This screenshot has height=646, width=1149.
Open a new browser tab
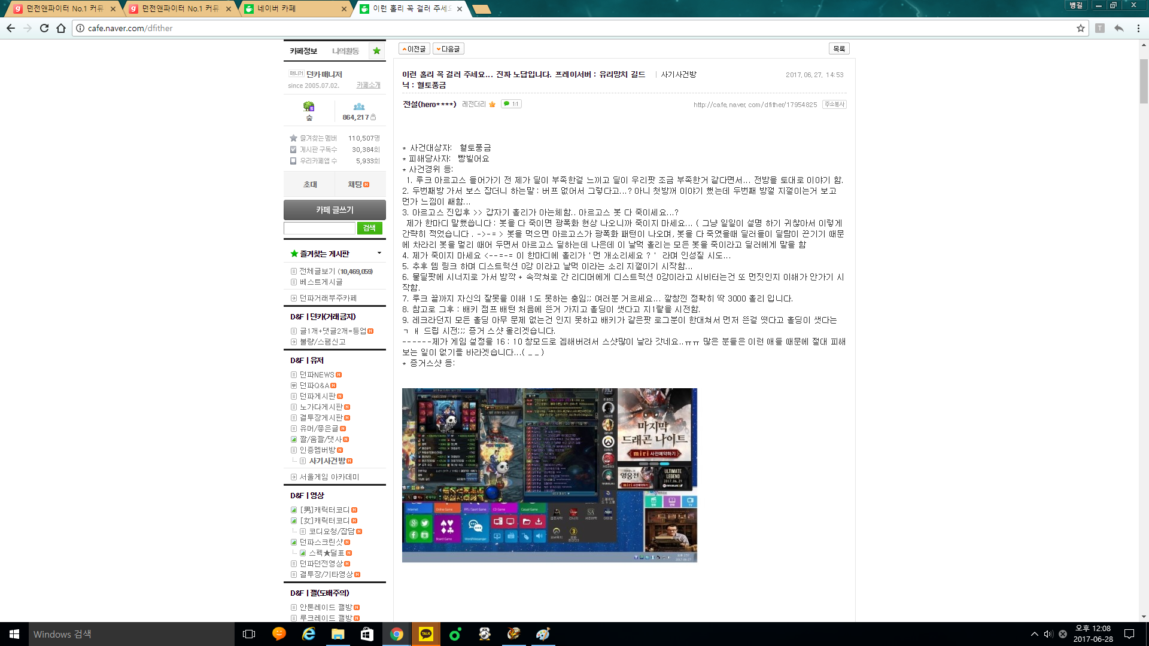tap(481, 9)
